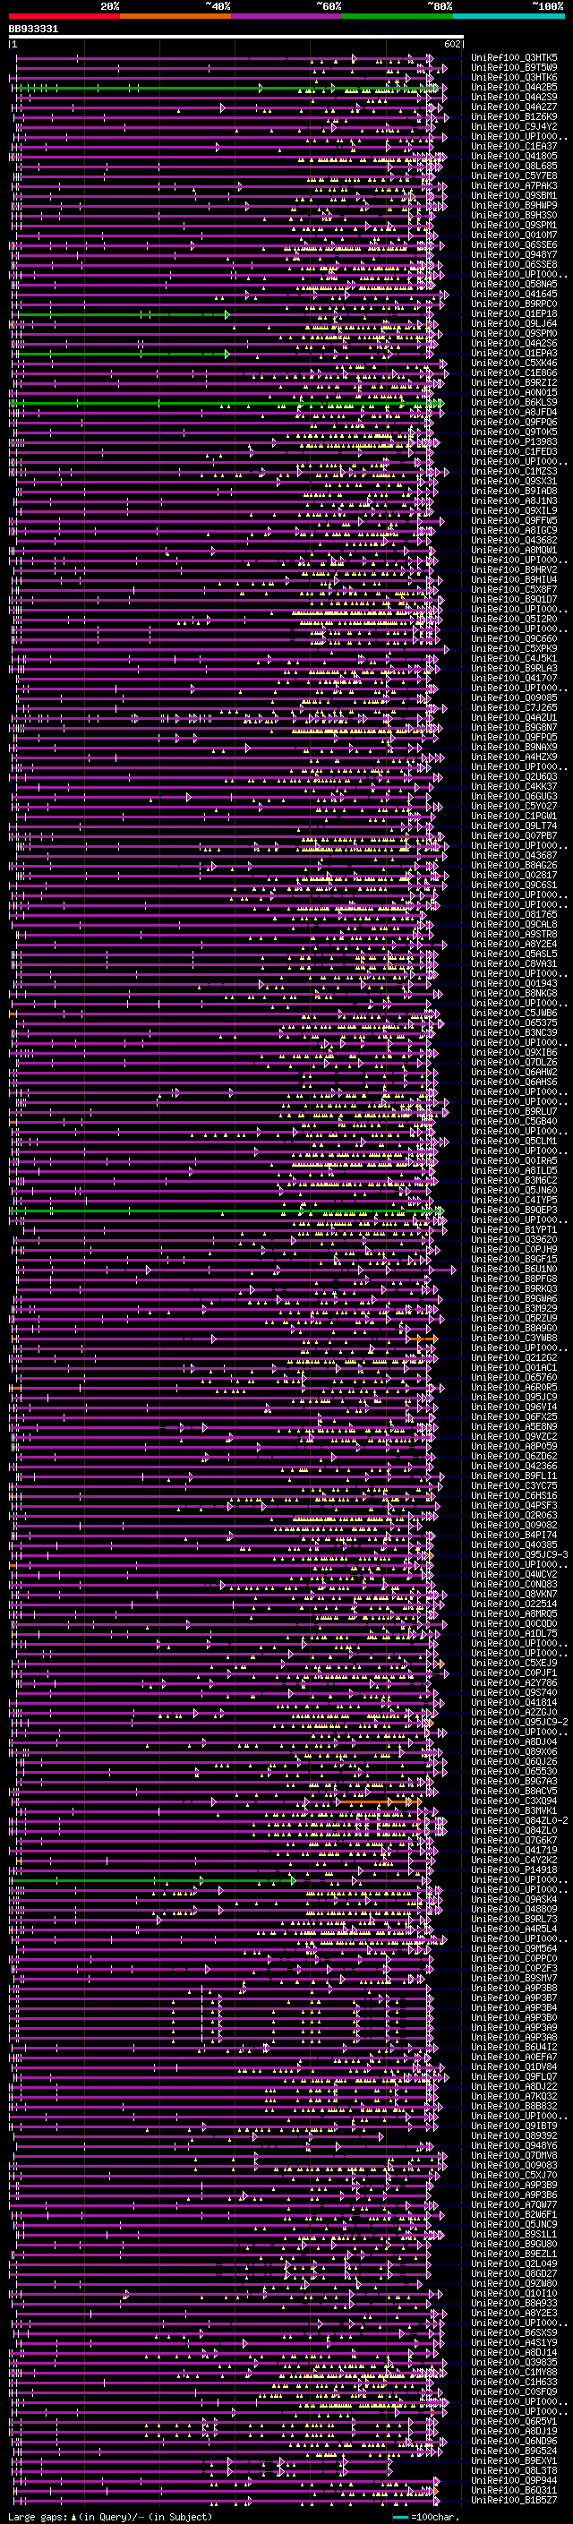Select hit label UniRef100_C7J265

[x=514, y=707]
